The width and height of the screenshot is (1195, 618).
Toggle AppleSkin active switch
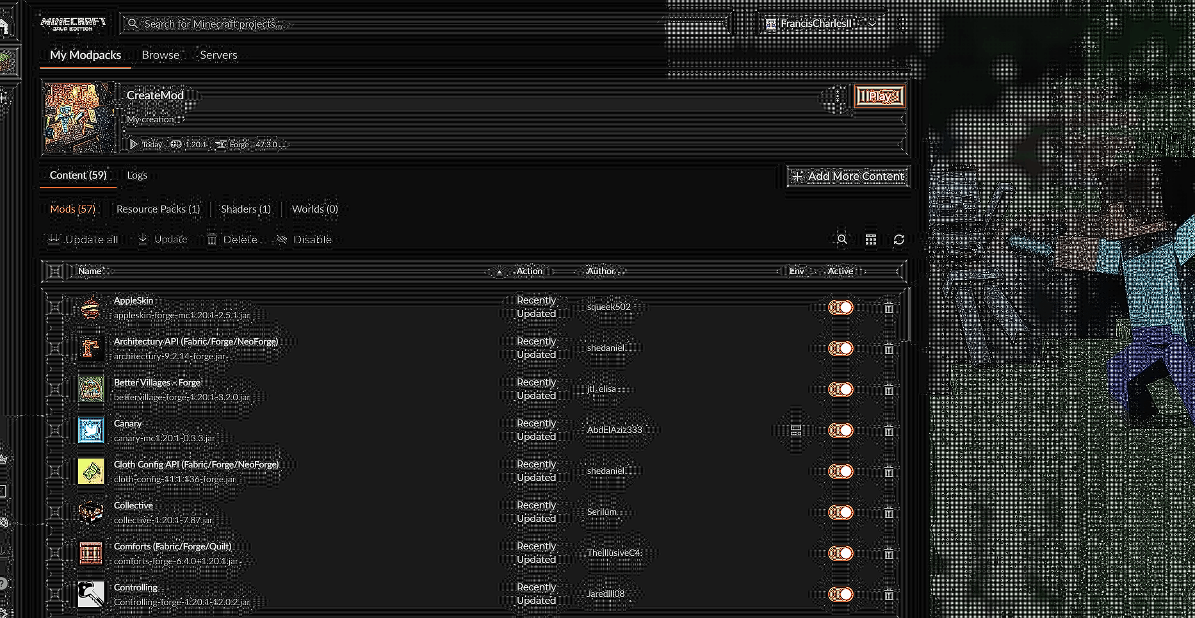(x=841, y=307)
